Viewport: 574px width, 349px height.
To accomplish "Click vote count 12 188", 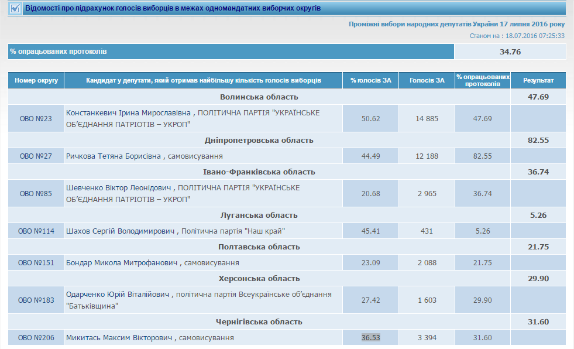I will 427,156.
